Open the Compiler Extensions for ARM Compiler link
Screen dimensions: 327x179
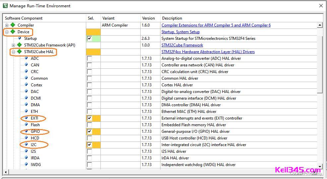[216, 25]
